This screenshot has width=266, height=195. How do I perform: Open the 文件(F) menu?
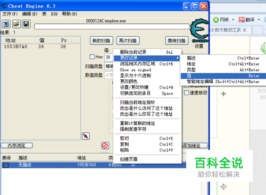point(10,14)
